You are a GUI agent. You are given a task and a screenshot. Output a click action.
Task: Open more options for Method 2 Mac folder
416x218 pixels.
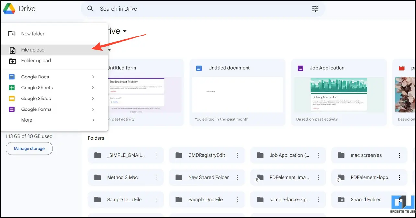pos(156,177)
